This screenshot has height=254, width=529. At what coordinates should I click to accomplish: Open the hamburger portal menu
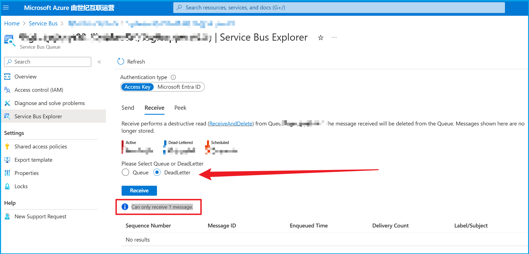click(6, 7)
